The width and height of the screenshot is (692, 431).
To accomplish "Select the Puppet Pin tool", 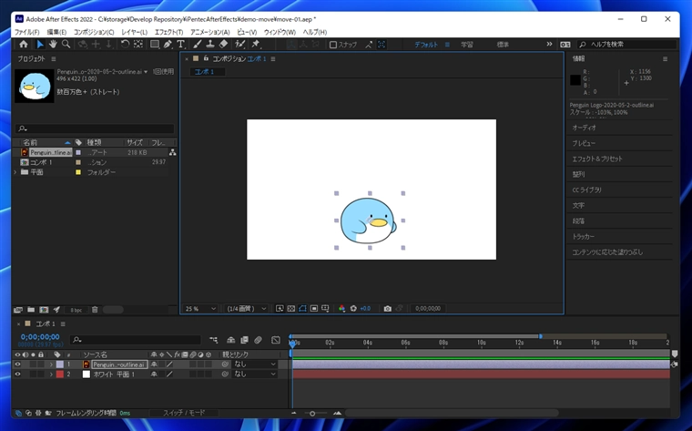I will pyautogui.click(x=256, y=44).
